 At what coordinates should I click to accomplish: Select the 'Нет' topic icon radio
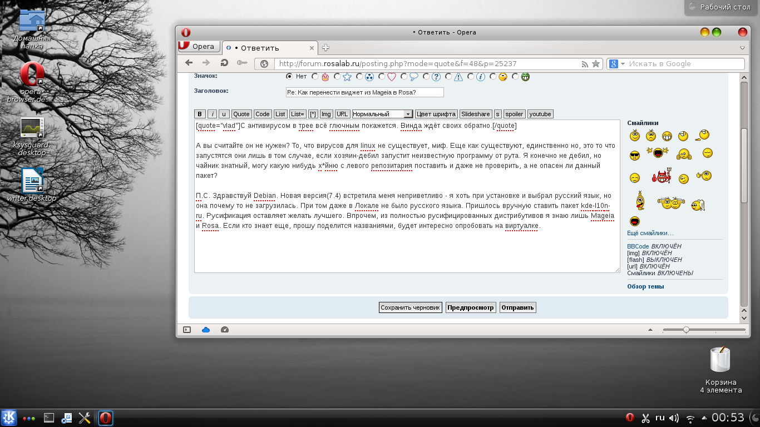coord(289,76)
